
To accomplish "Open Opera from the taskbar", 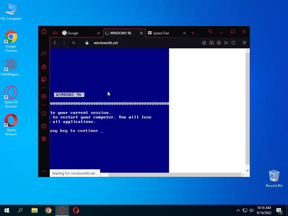I will pos(76,210).
